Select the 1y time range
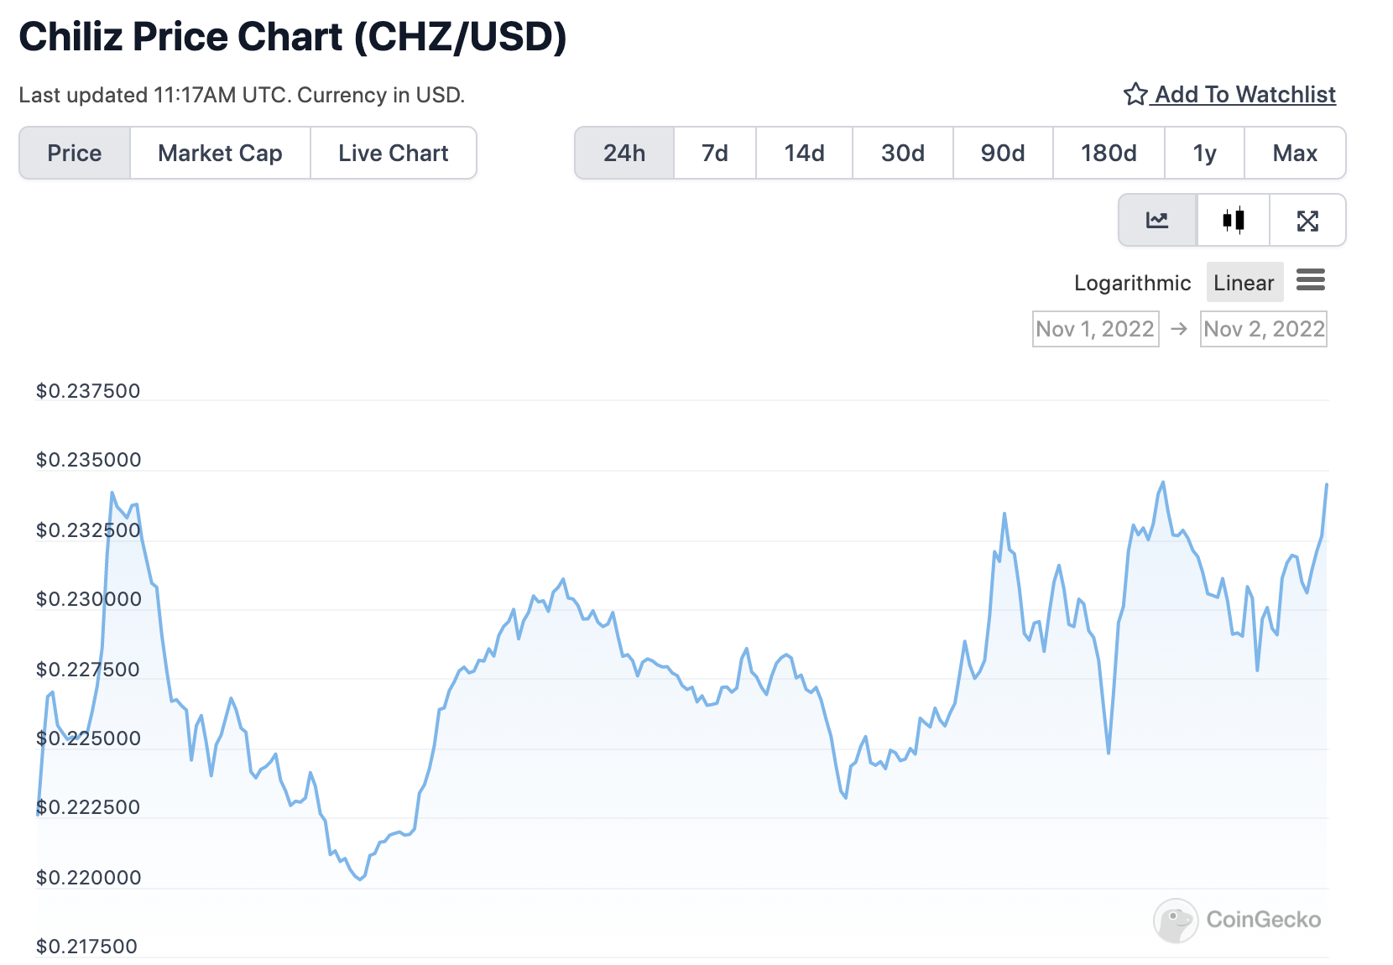This screenshot has width=1393, height=965. point(1205,153)
